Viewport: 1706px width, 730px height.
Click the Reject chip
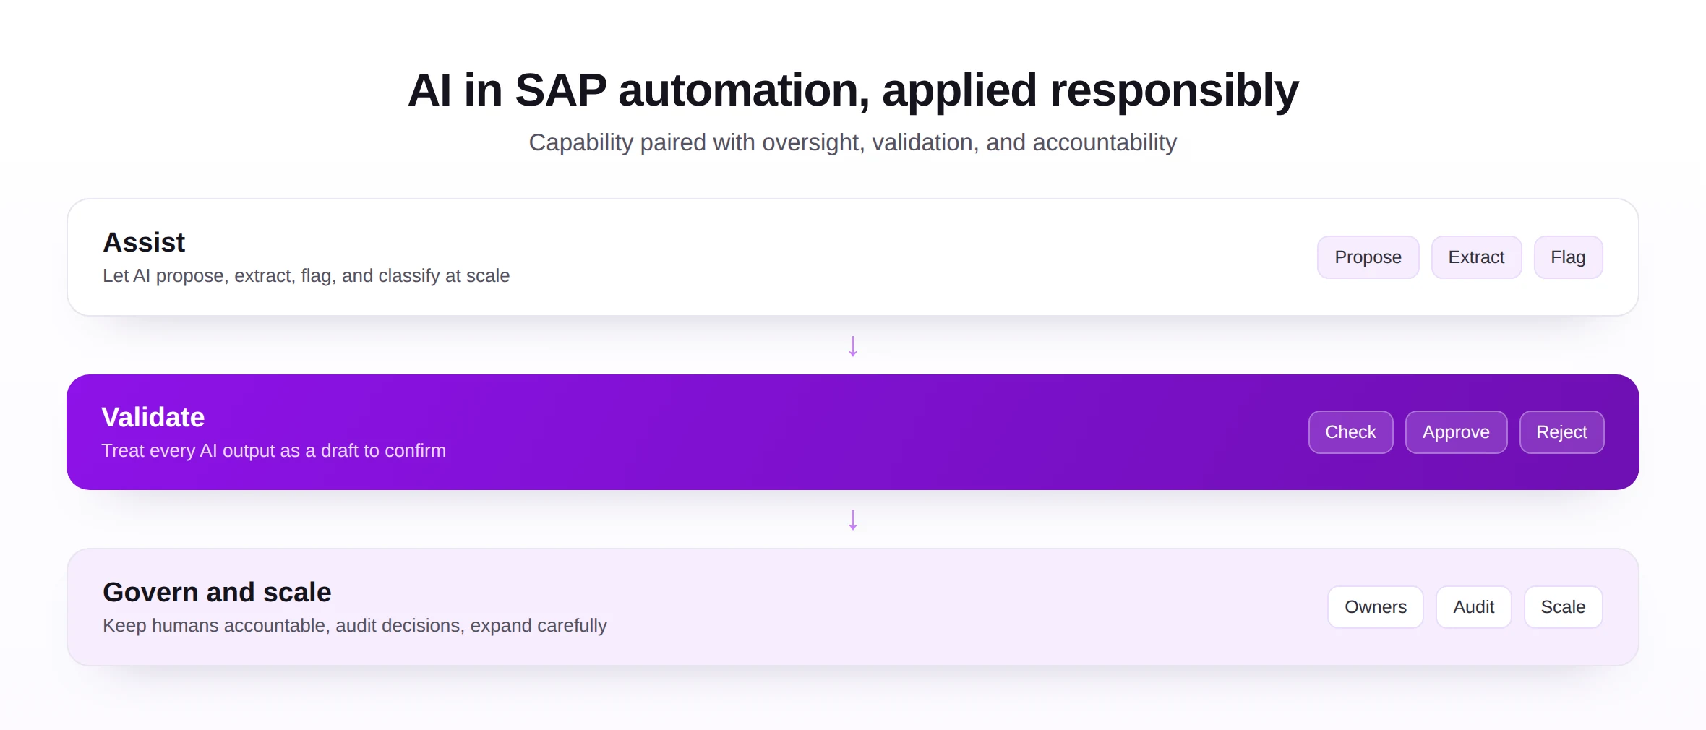(x=1561, y=432)
